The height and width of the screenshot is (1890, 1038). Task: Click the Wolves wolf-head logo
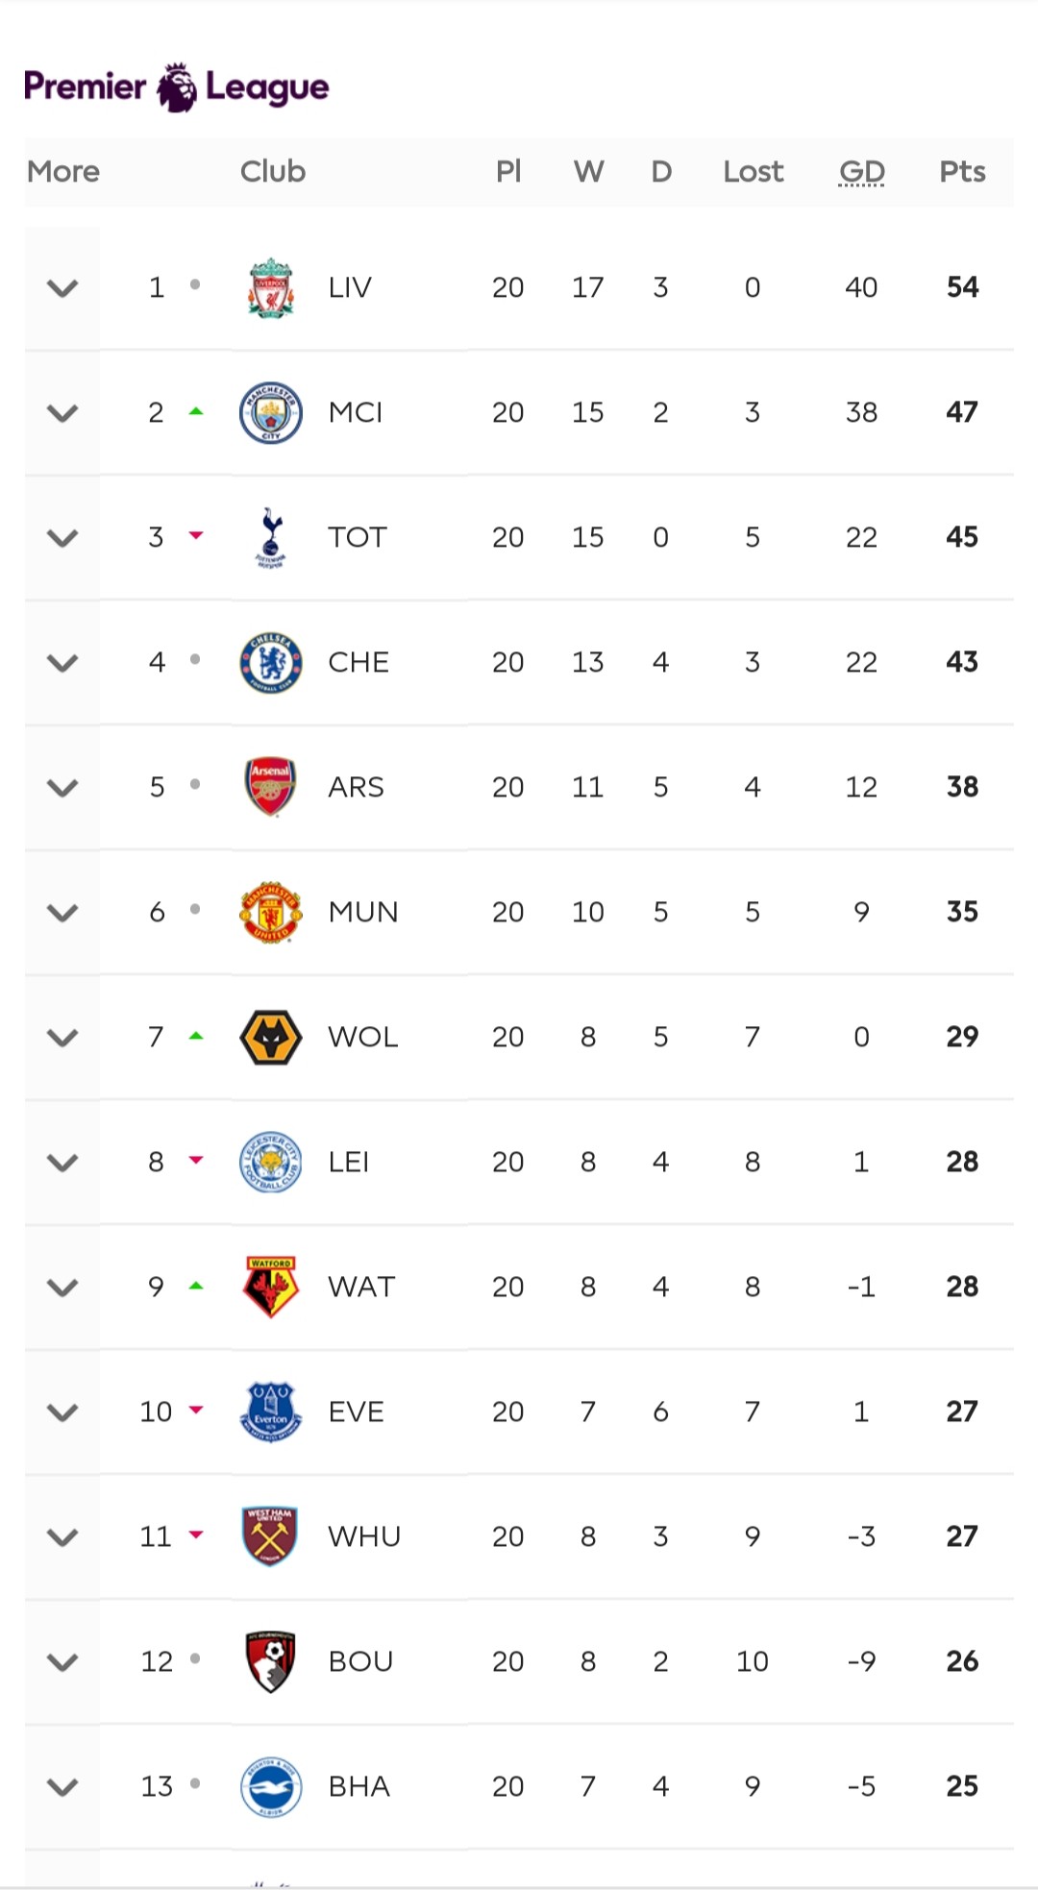click(271, 1037)
